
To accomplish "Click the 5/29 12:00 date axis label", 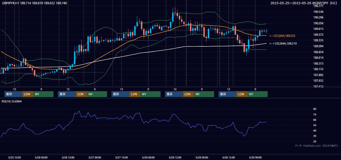I will tap(228, 158).
